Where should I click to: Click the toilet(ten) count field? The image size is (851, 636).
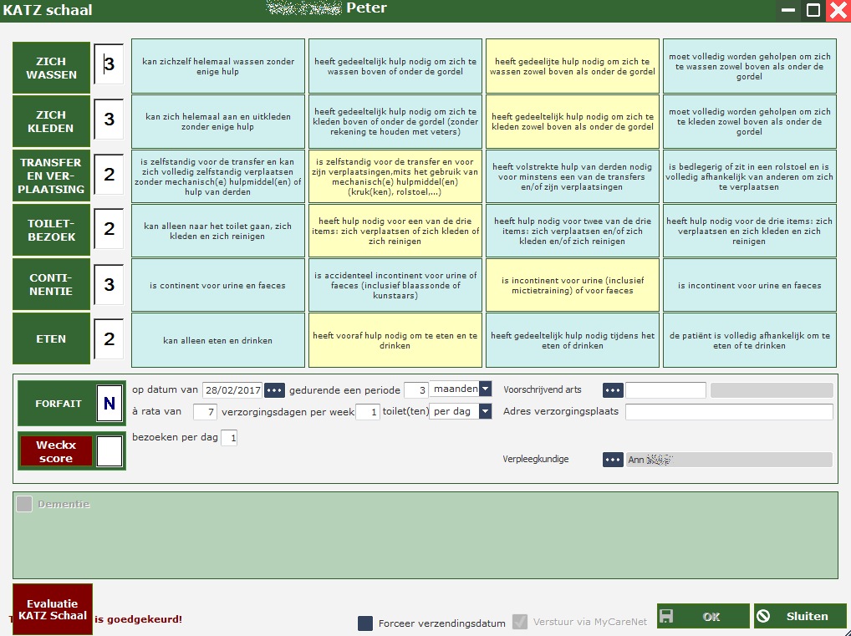[x=368, y=412]
